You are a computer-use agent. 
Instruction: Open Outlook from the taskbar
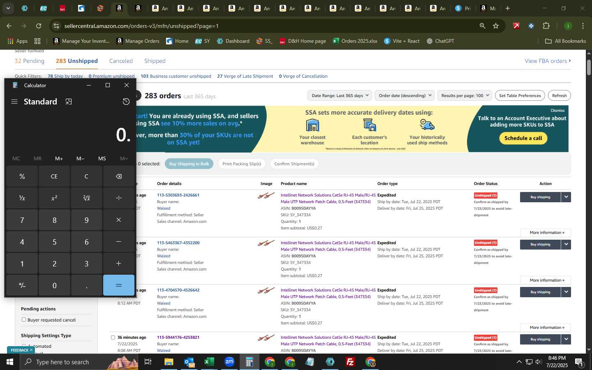189,362
